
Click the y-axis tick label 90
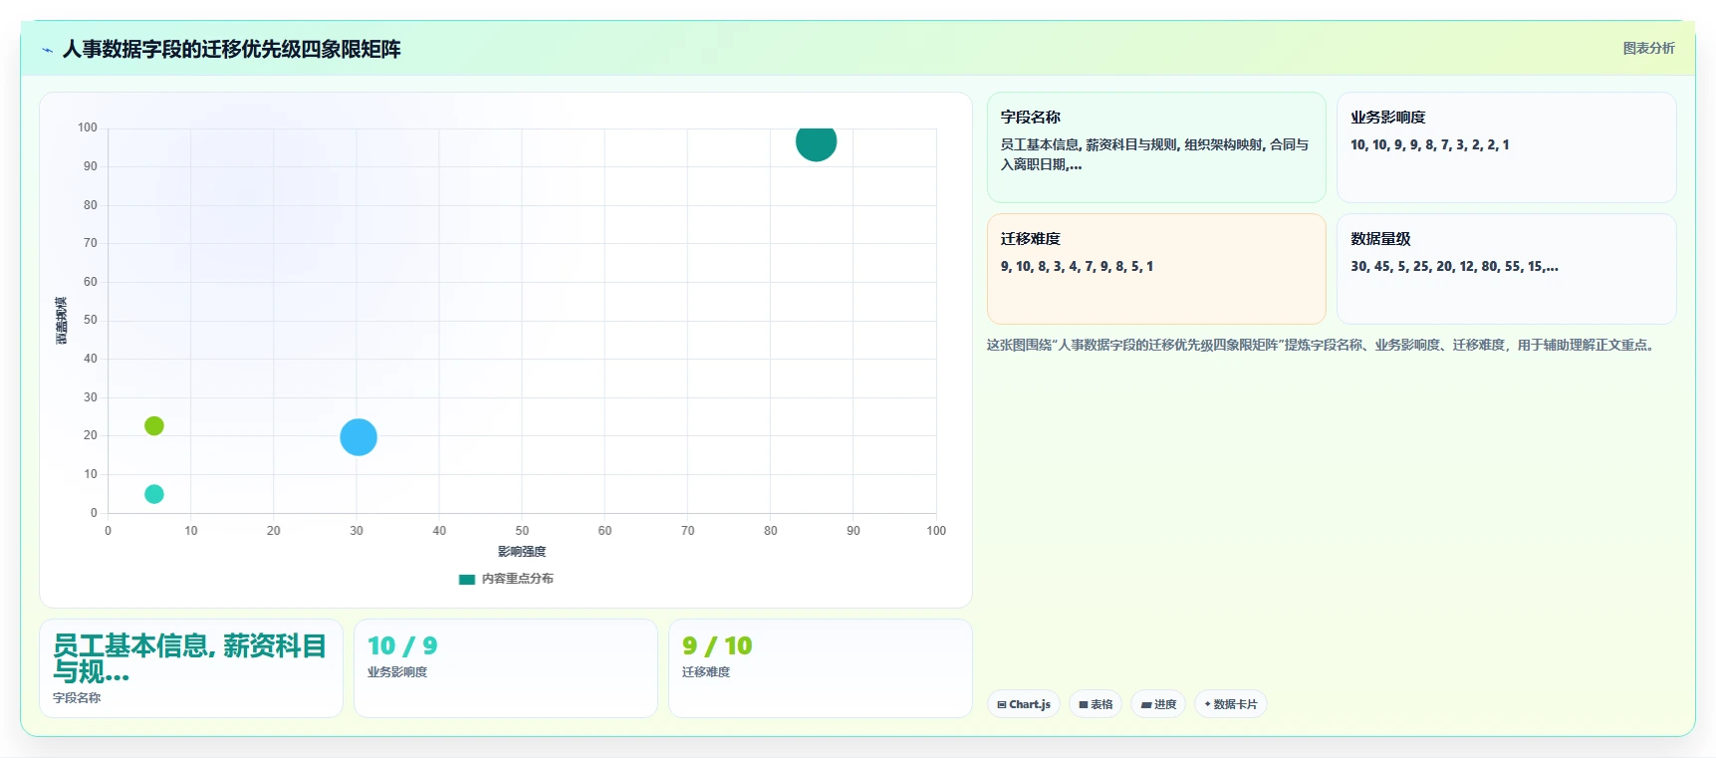pyautogui.click(x=91, y=166)
